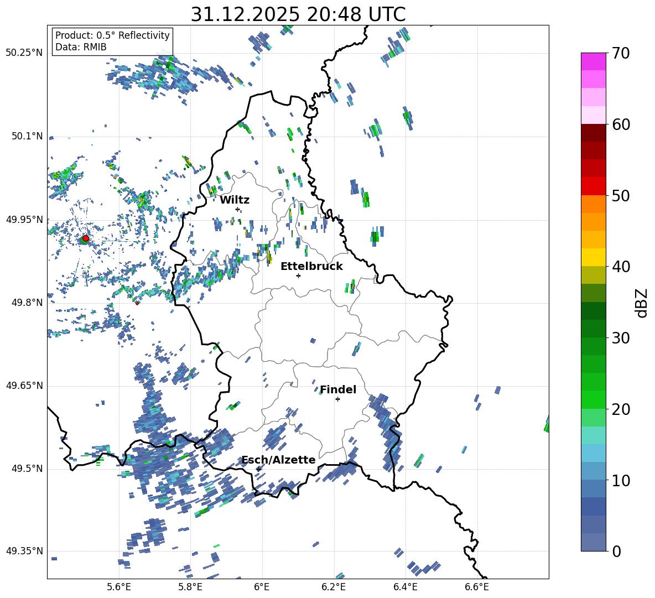Click the orange colorbar segment below 50
655x598 pixels.
(x=593, y=204)
